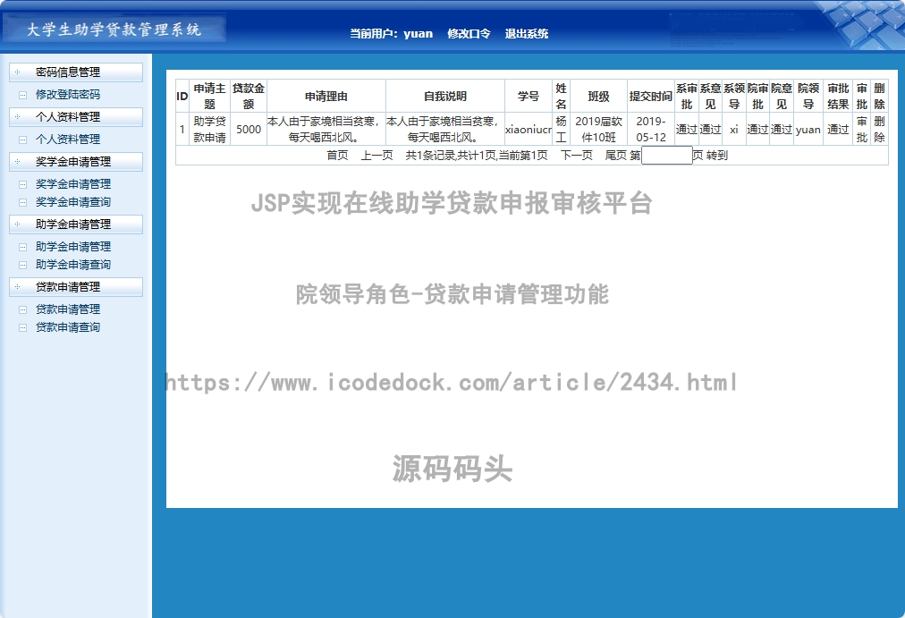Expand the 个人资料管理 section header
The image size is (905, 618).
(x=76, y=116)
